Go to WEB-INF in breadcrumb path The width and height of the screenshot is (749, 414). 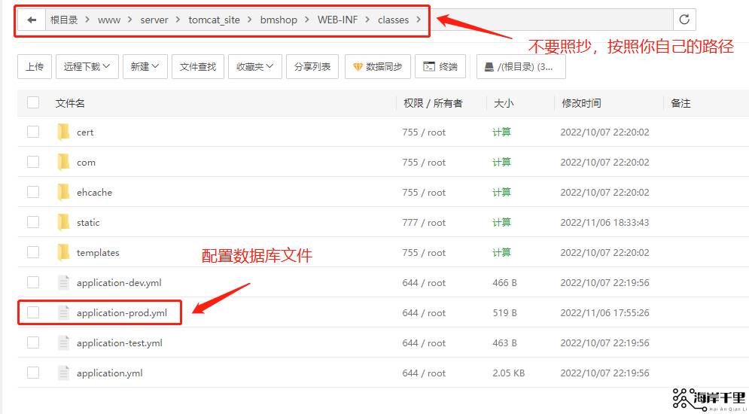coord(337,20)
